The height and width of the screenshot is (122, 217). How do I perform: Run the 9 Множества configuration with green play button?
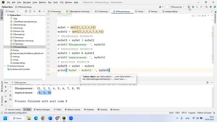point(189,7)
